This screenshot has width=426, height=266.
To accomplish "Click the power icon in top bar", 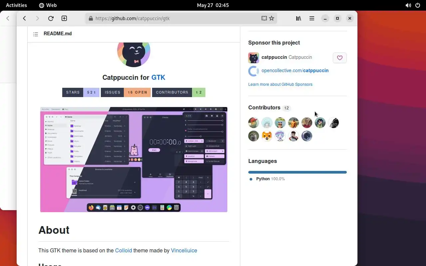I will [418, 5].
